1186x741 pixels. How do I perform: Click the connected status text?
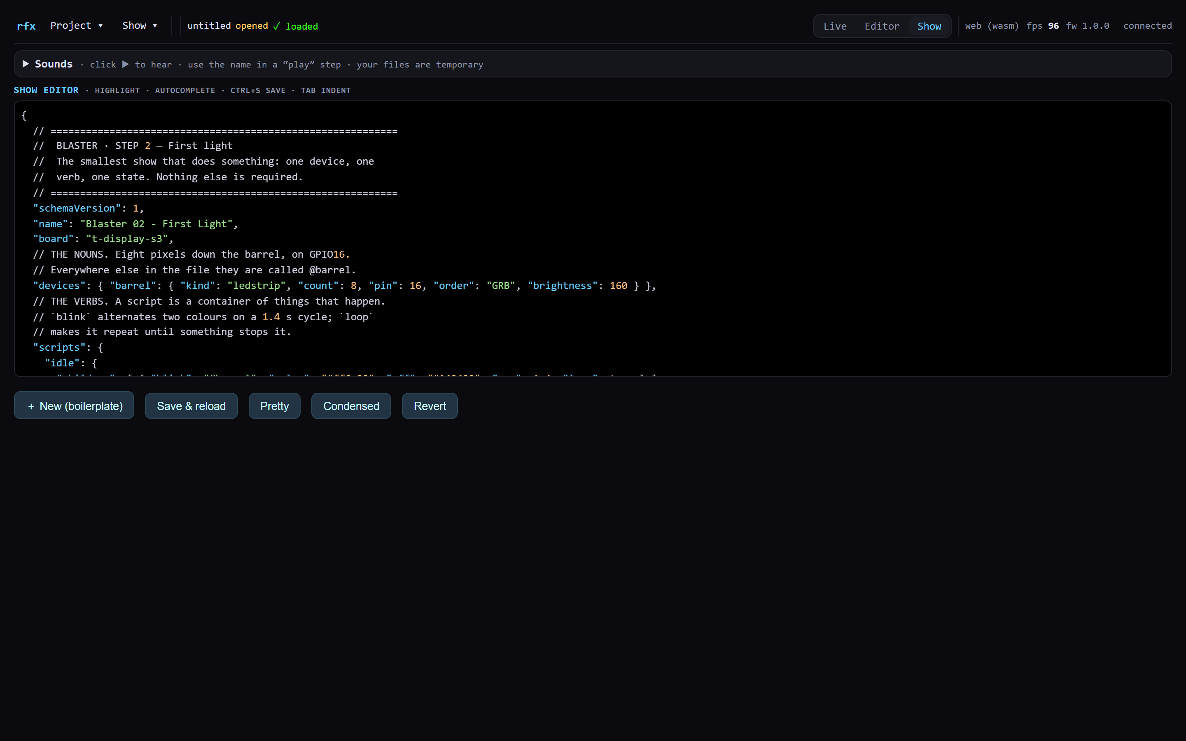(x=1147, y=26)
